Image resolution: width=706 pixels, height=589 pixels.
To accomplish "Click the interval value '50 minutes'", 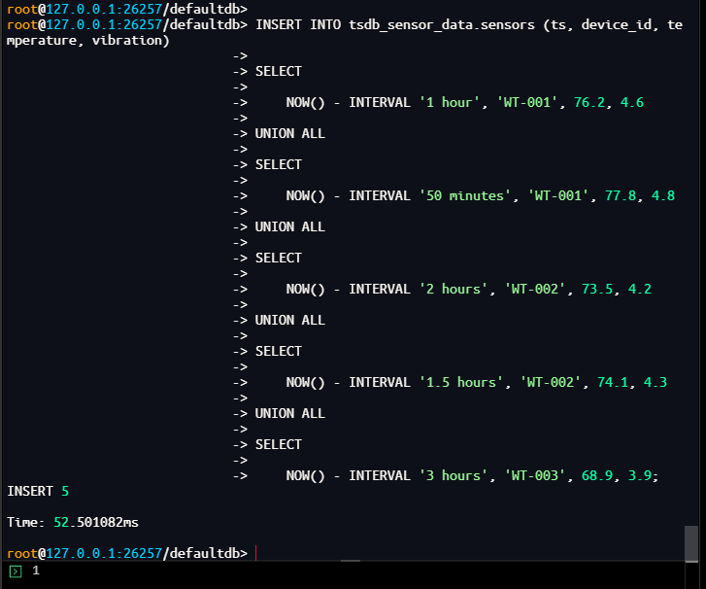I will (x=464, y=195).
